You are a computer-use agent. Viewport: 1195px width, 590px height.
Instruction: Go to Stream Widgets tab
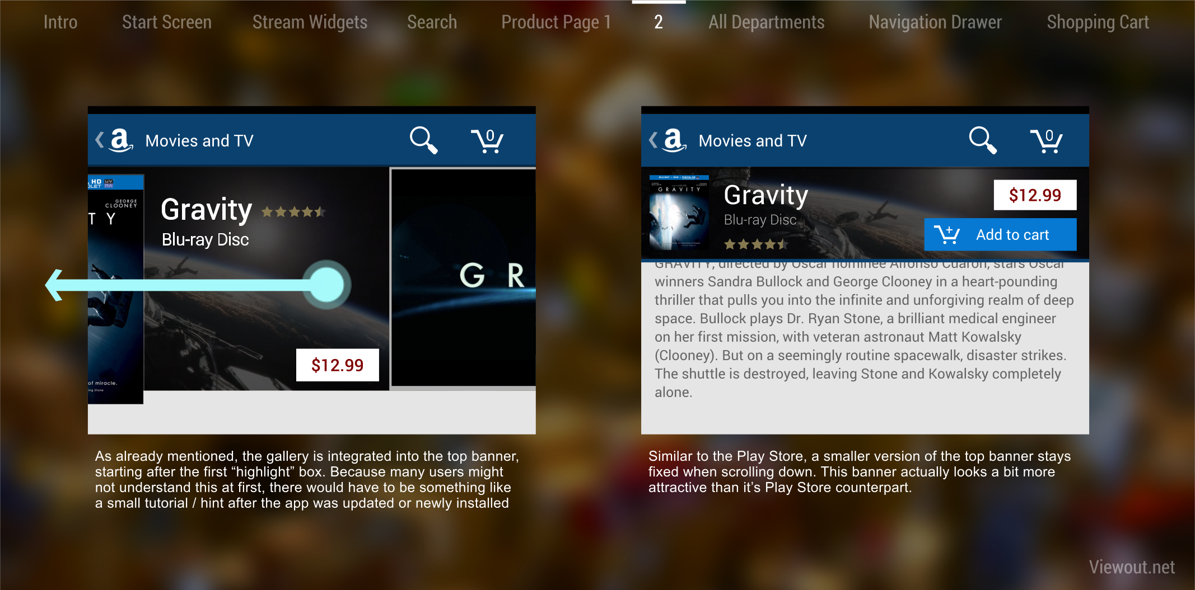point(310,22)
